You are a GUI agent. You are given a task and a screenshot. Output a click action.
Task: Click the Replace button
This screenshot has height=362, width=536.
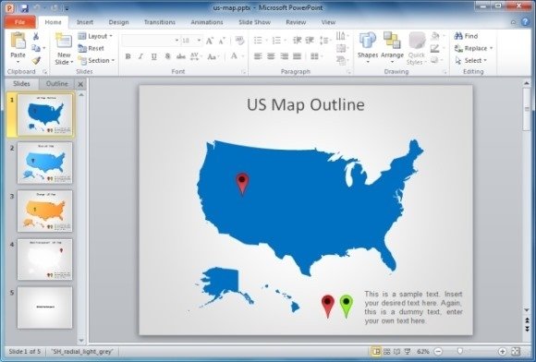tap(474, 48)
